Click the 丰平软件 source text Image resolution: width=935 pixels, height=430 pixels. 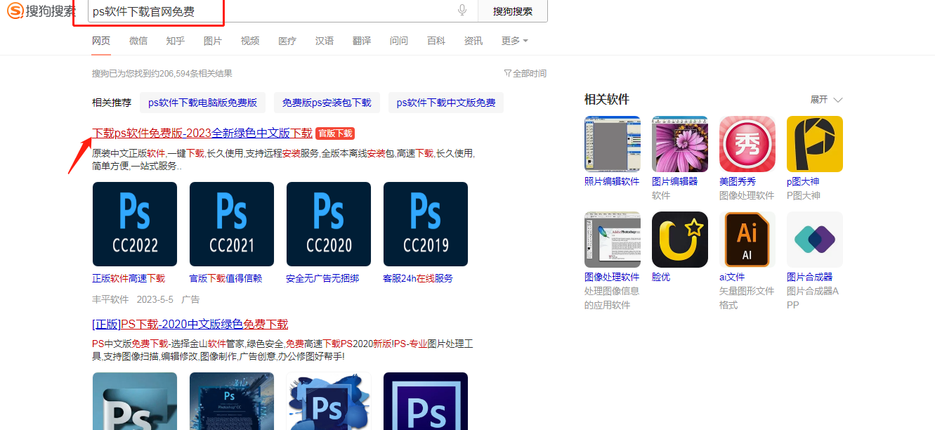(x=110, y=299)
